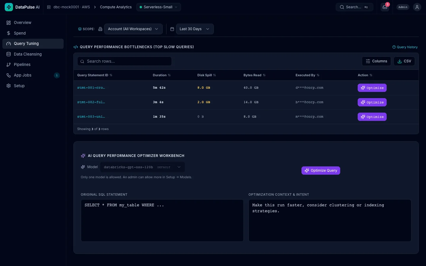Image resolution: width=426 pixels, height=266 pixels.
Task: Sort by the Query Statement ID column
Action: (x=95, y=75)
